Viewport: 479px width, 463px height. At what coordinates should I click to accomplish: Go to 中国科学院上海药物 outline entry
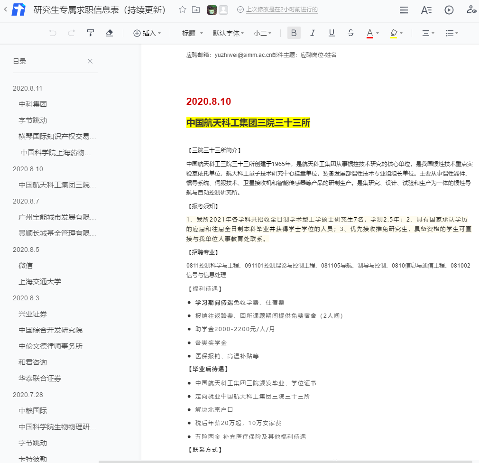tap(55, 152)
